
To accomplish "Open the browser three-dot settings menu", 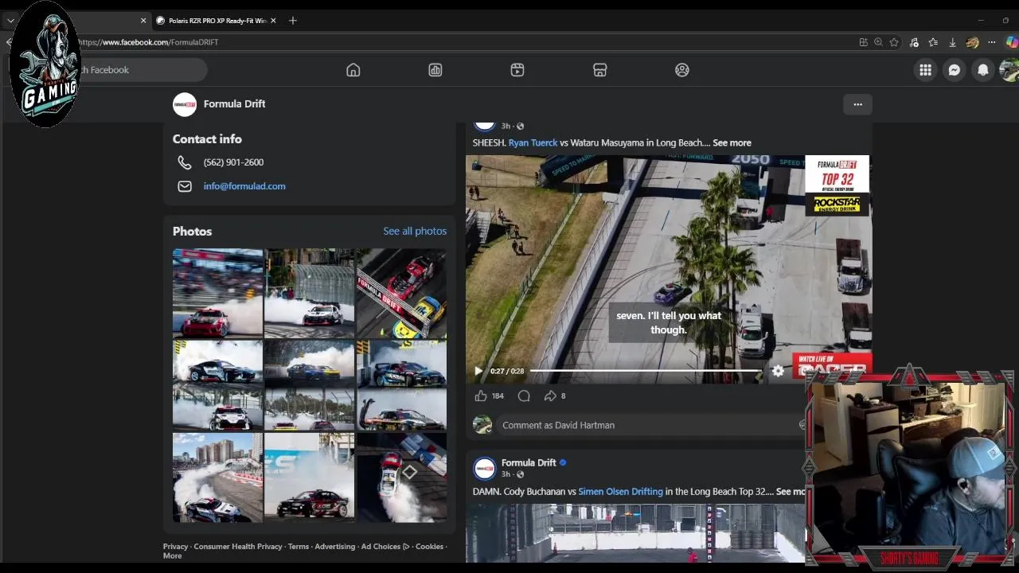I will click(x=991, y=42).
